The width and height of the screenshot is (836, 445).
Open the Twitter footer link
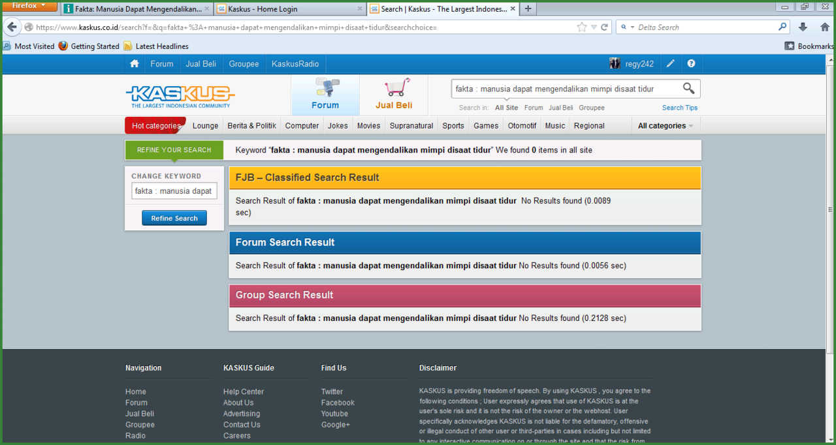(332, 391)
